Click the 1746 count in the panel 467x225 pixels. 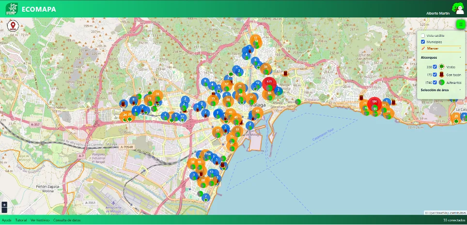pyautogui.click(x=428, y=82)
